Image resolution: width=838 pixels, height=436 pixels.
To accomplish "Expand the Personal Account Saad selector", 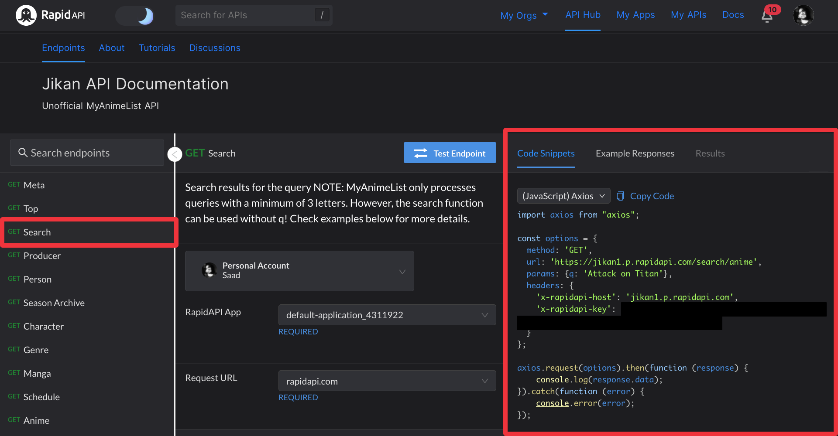I will (299, 271).
